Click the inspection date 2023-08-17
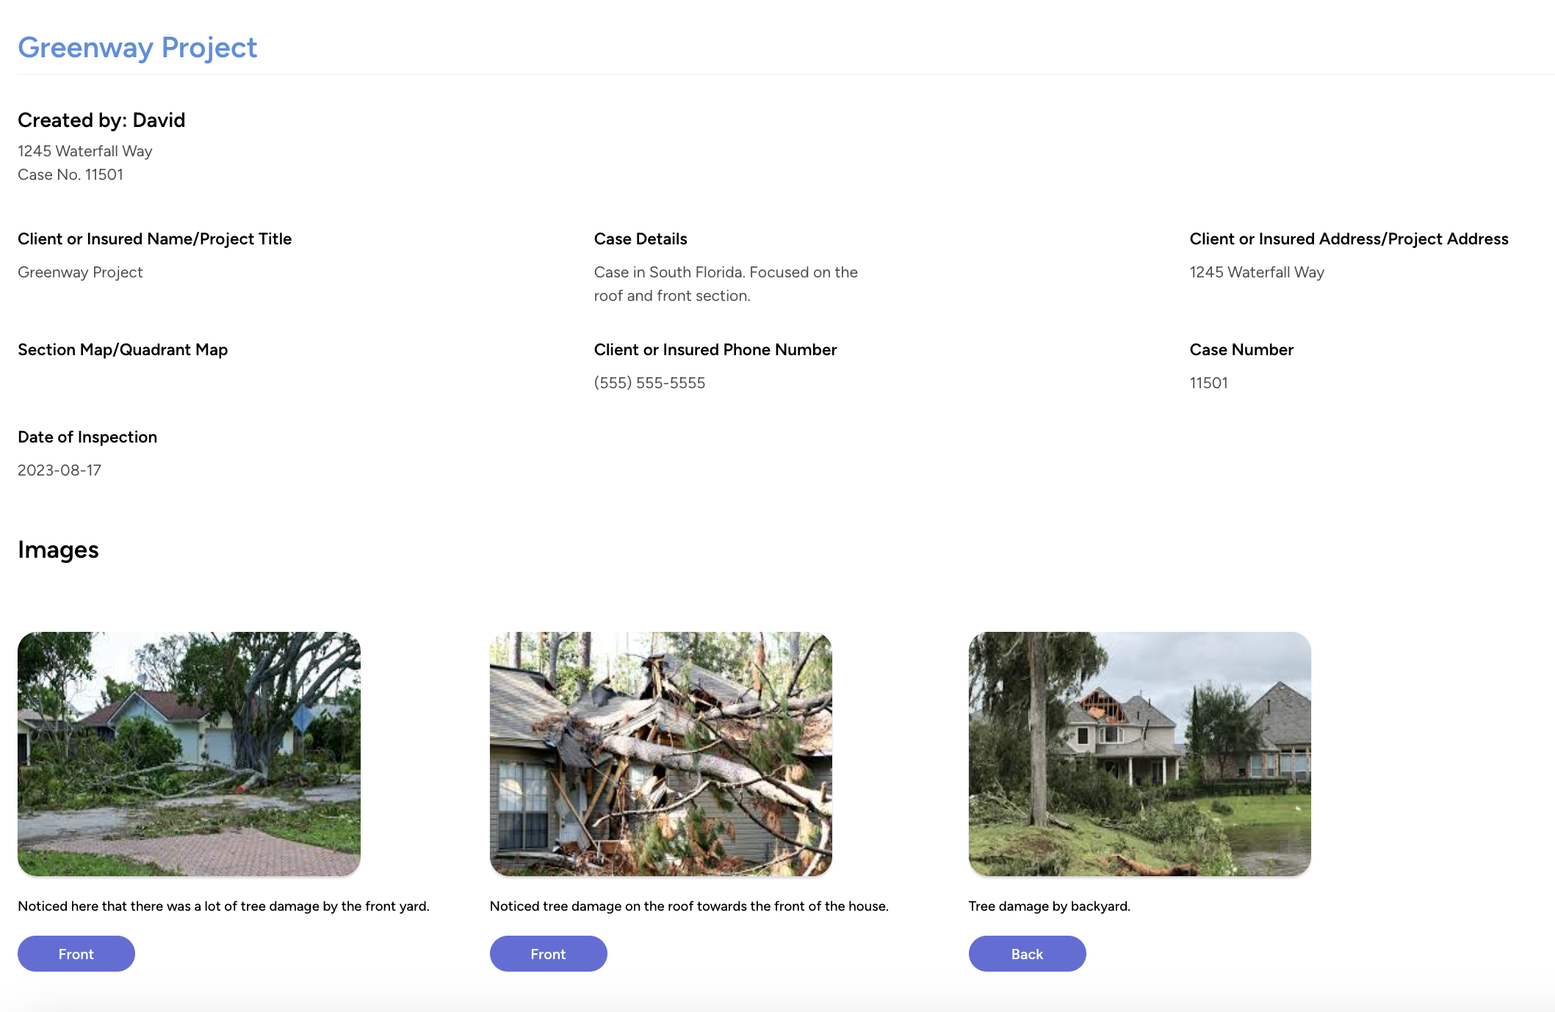The width and height of the screenshot is (1555, 1012). pos(59,470)
